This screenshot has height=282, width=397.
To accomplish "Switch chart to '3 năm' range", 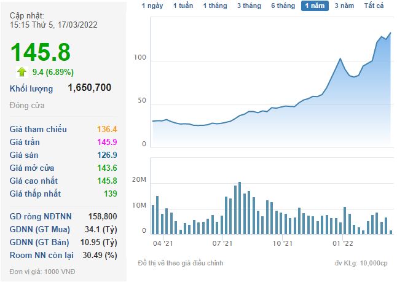I will (344, 6).
